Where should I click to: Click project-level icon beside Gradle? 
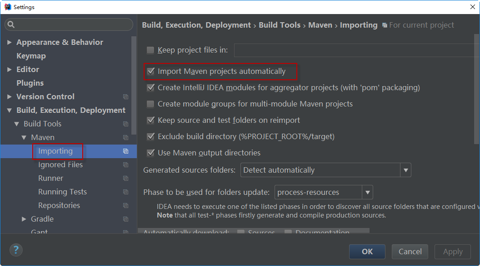pos(125,219)
